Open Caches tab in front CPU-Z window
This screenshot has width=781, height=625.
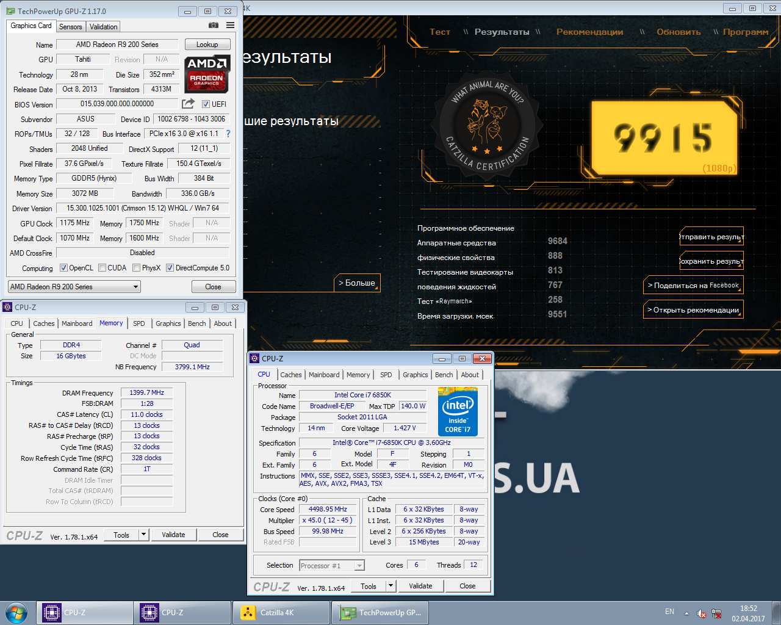291,375
